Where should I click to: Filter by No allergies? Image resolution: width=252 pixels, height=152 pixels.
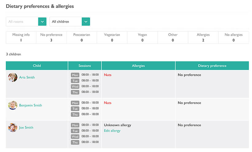click(233, 37)
